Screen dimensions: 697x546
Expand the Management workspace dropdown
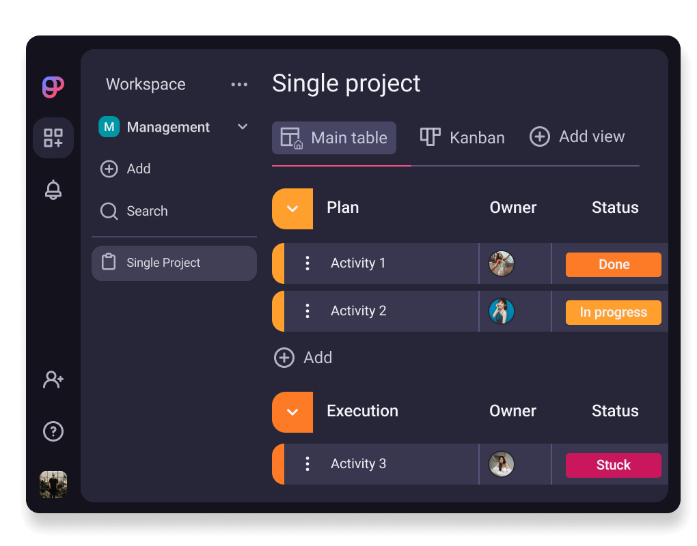click(x=243, y=127)
